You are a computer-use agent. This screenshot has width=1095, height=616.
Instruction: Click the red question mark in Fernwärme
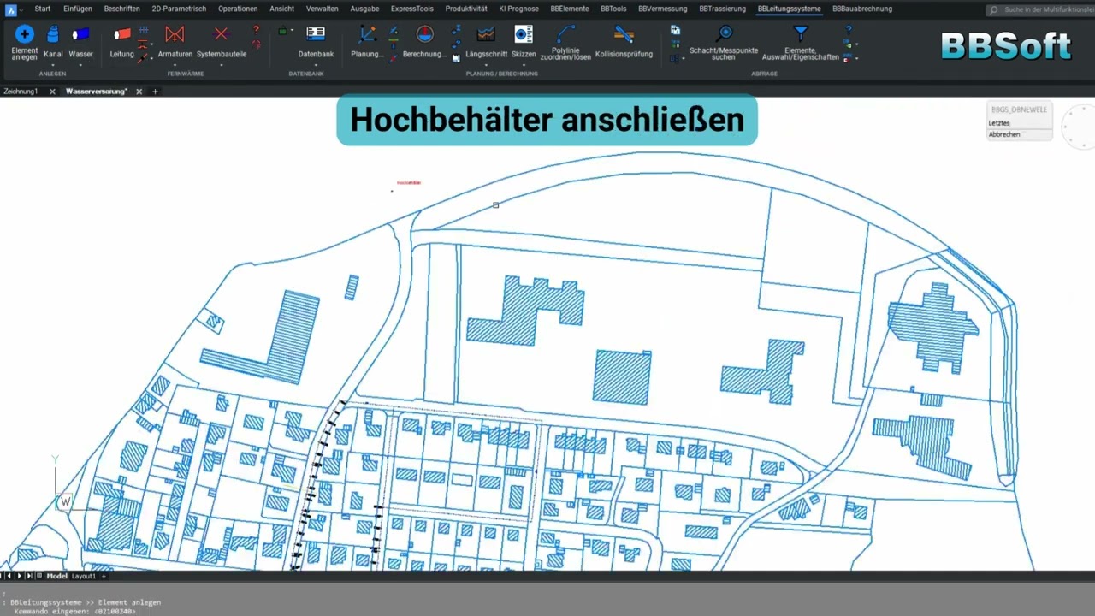click(x=256, y=30)
